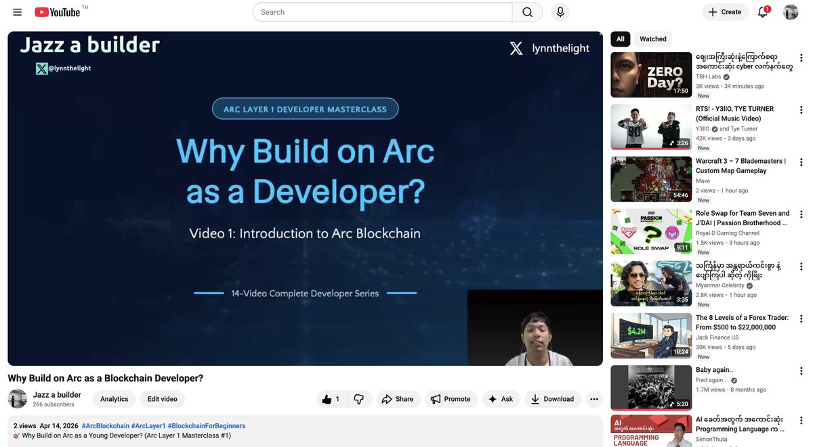Viewport: 813px width, 447px height.
Task: Like the video with thumbs up
Action: tap(331, 399)
